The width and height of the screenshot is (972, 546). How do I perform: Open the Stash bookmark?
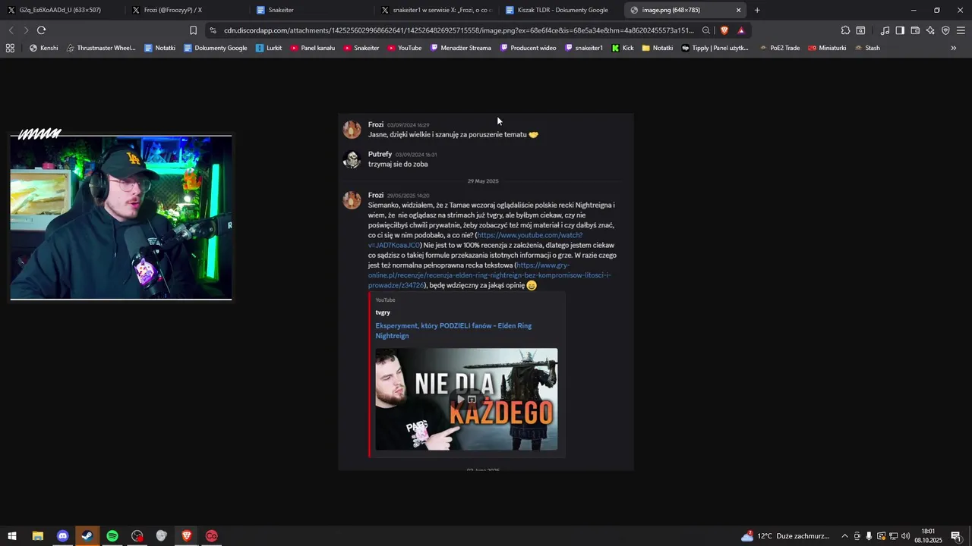[x=867, y=48]
